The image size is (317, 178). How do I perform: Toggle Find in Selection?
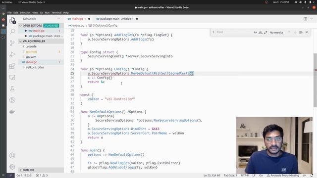coord(301,32)
